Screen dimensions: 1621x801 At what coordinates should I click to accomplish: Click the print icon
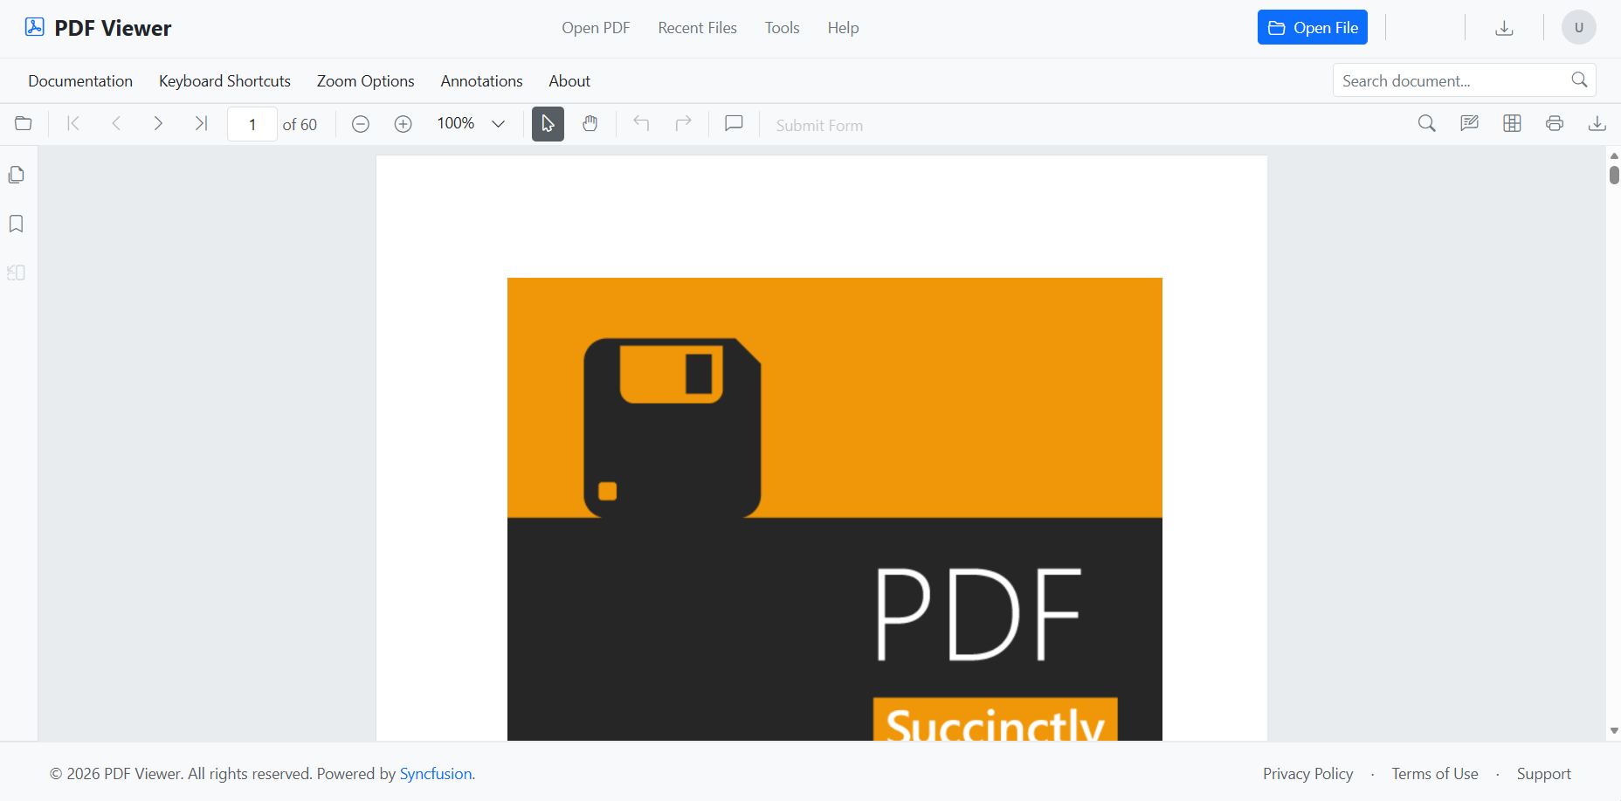coord(1555,124)
